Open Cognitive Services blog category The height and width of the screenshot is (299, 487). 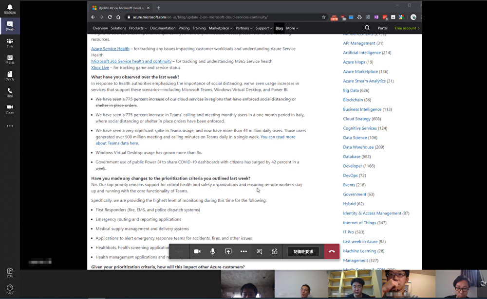360,128
